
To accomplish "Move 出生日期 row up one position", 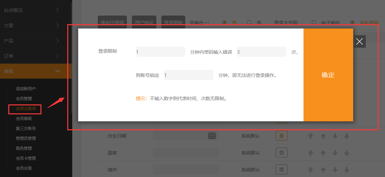I will pyautogui.click(x=323, y=136).
